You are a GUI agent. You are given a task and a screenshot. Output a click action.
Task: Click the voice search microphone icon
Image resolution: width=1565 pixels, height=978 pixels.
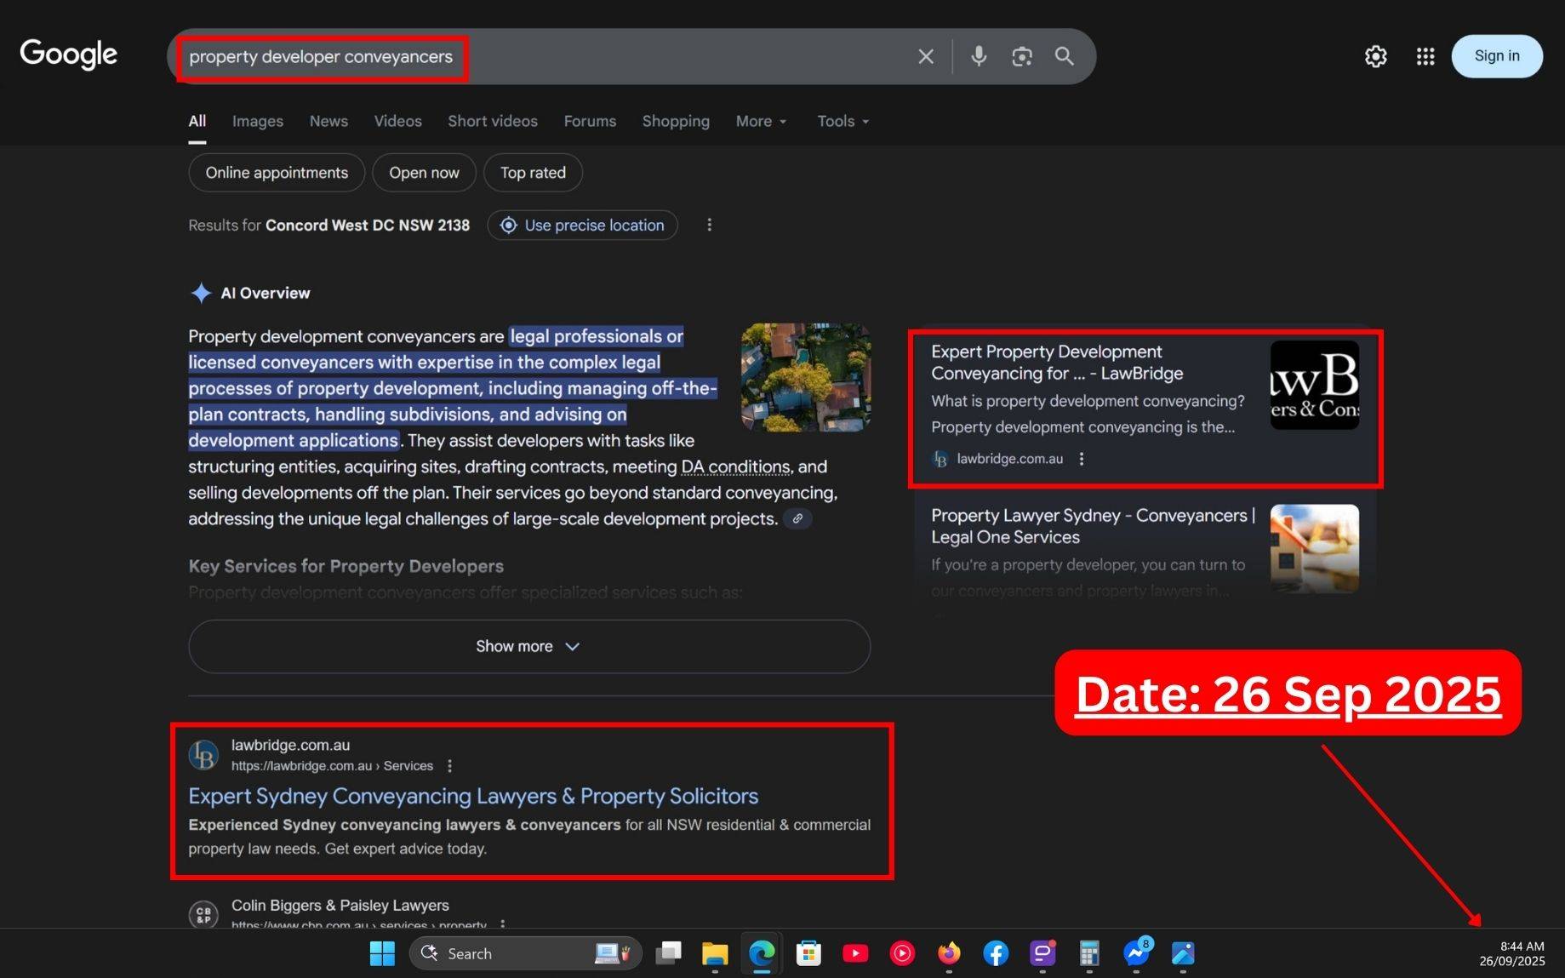[x=979, y=56]
